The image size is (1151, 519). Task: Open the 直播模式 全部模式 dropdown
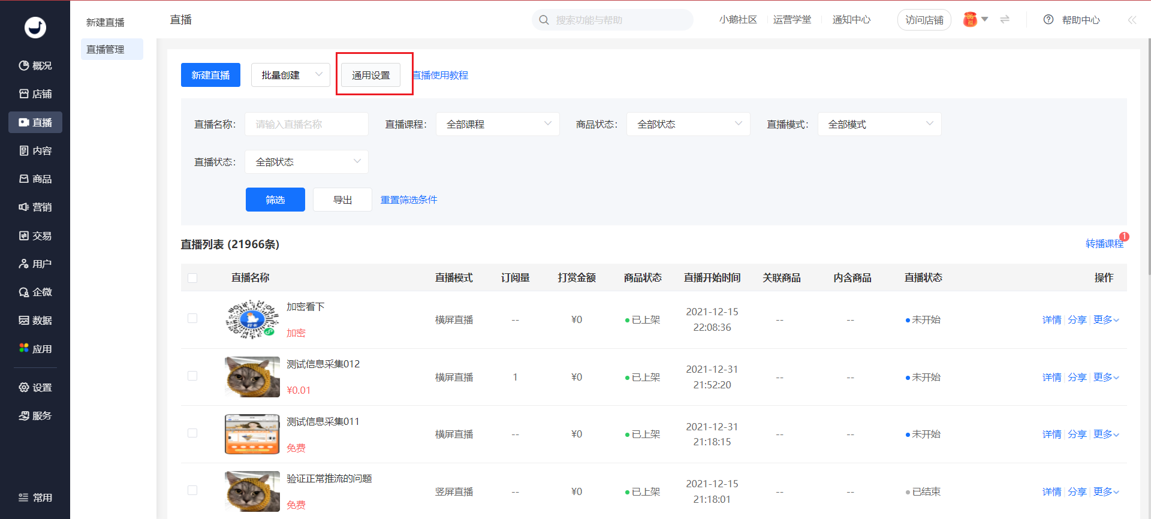(x=879, y=124)
